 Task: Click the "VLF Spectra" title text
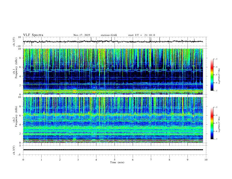coord(33,35)
